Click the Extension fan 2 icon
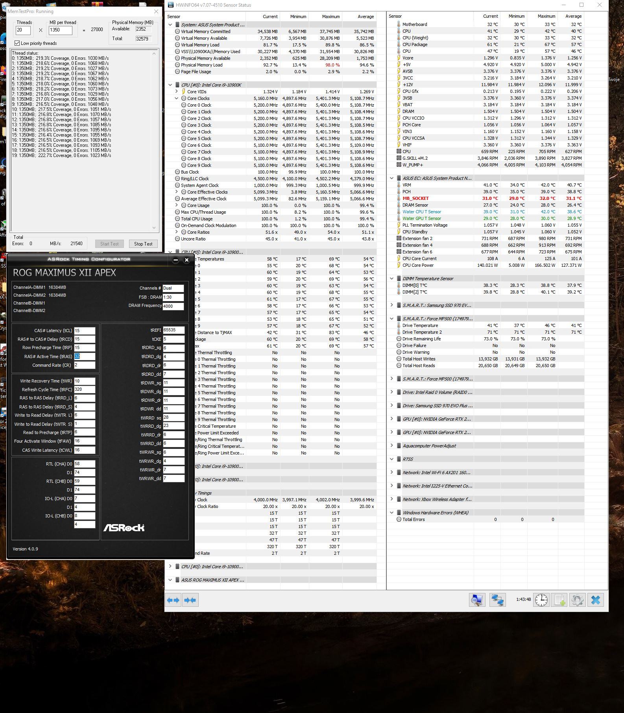Viewport: 624px width, 713px height. (x=399, y=238)
